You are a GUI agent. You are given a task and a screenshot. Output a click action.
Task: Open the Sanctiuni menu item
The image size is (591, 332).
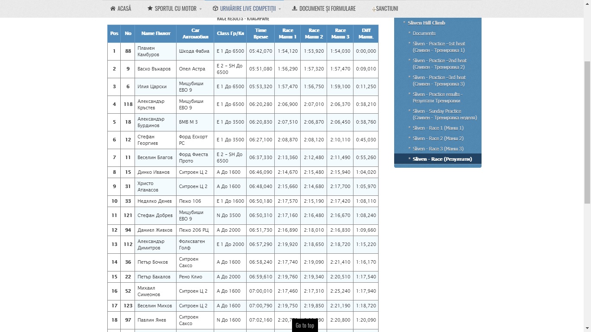(387, 9)
